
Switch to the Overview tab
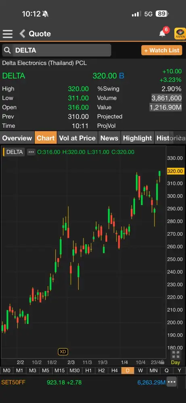point(17,138)
